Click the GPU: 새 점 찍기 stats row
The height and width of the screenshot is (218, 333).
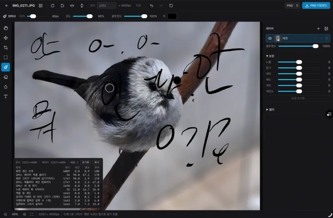click(57, 186)
